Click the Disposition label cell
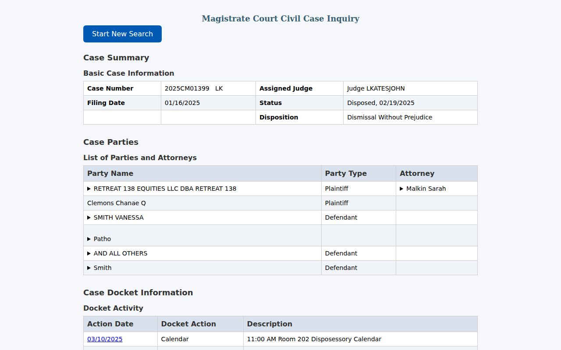This screenshot has height=350, width=561. [299, 117]
